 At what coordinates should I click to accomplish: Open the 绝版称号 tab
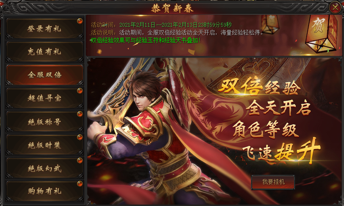44,121
